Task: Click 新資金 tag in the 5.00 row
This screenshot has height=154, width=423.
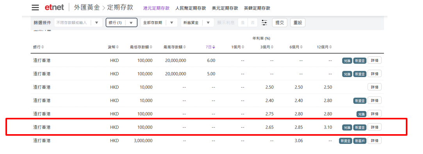Action: click(360, 74)
